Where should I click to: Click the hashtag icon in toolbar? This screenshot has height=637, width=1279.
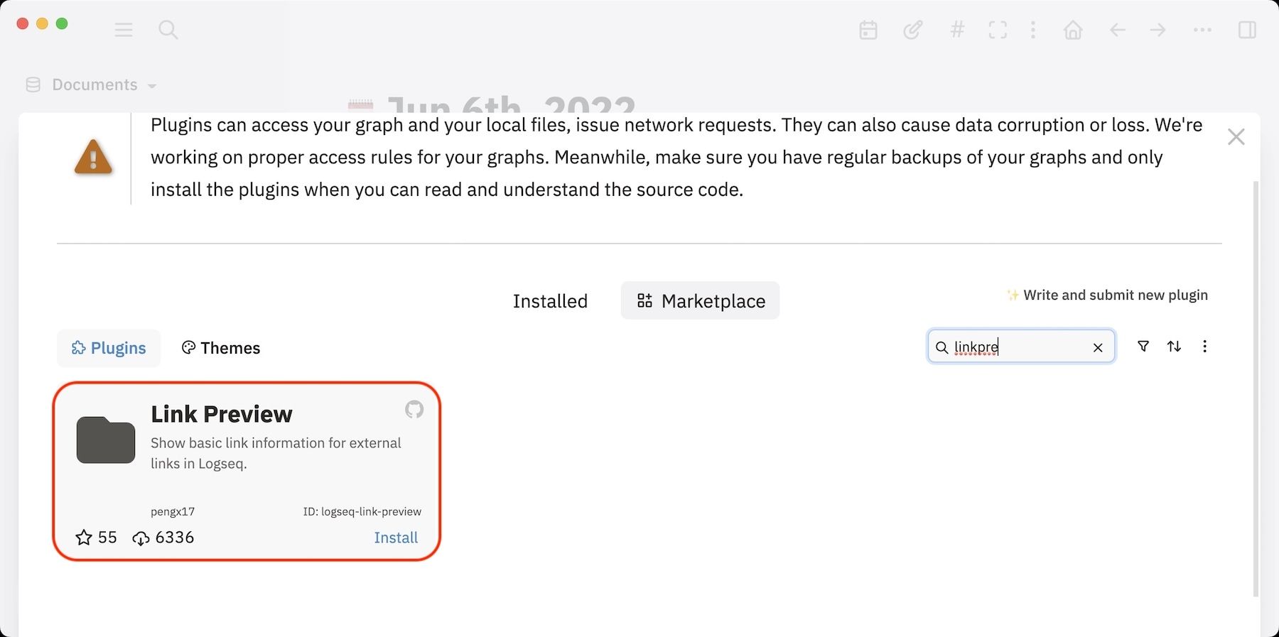click(957, 30)
